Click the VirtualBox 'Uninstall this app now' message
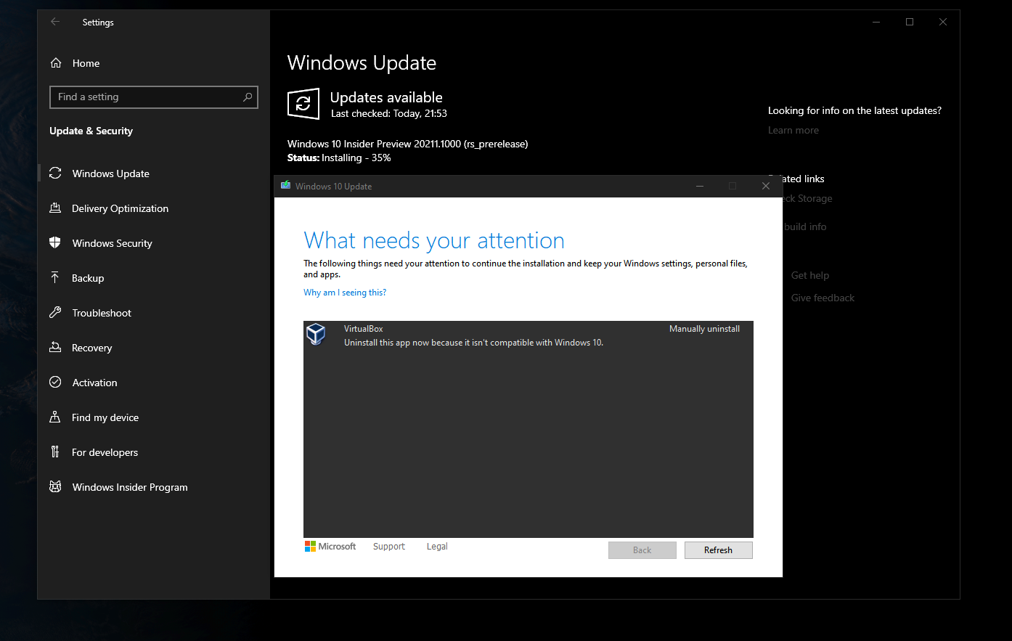Viewport: 1012px width, 641px height. point(473,343)
